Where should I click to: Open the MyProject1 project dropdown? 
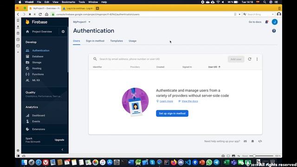click(x=82, y=22)
